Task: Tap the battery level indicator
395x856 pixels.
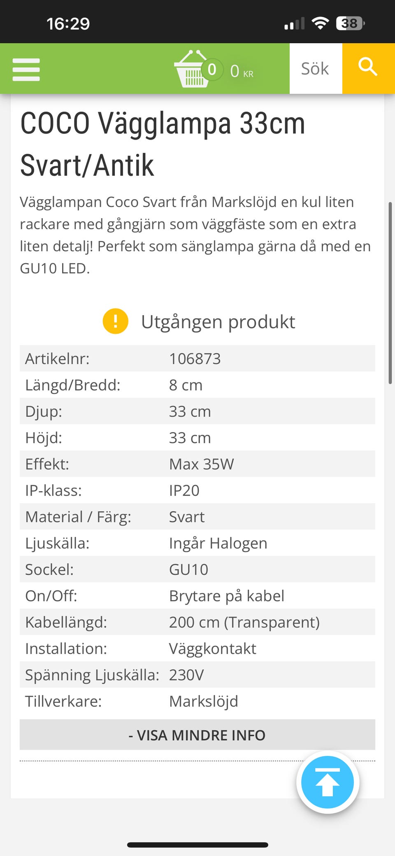Action: coord(350,23)
